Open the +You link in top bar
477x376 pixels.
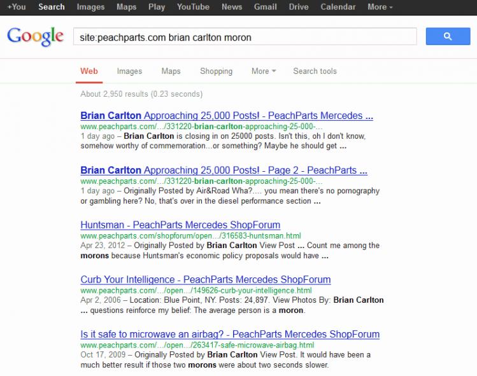[17, 7]
